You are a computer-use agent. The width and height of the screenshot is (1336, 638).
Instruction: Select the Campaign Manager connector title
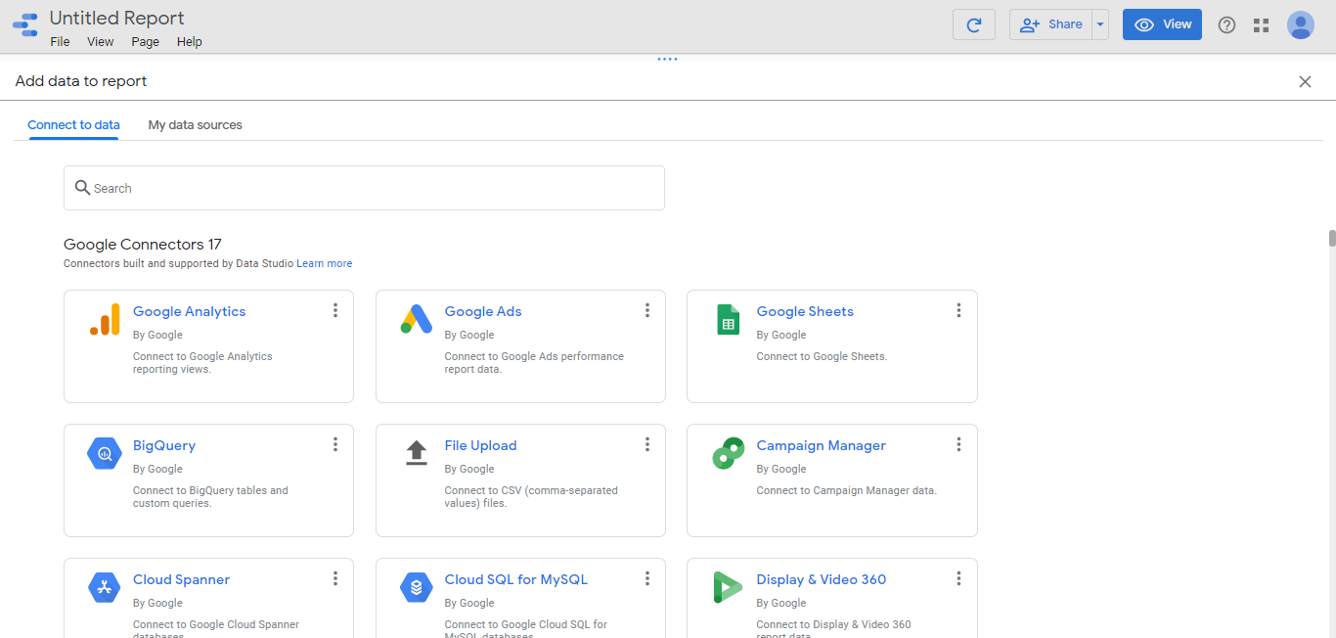click(x=821, y=445)
